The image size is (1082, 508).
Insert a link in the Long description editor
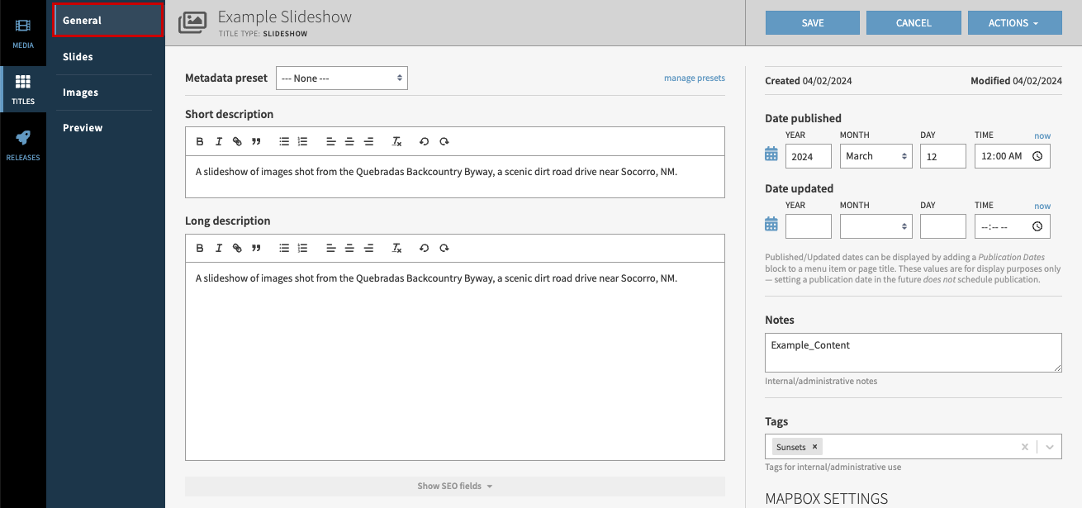pyautogui.click(x=238, y=248)
